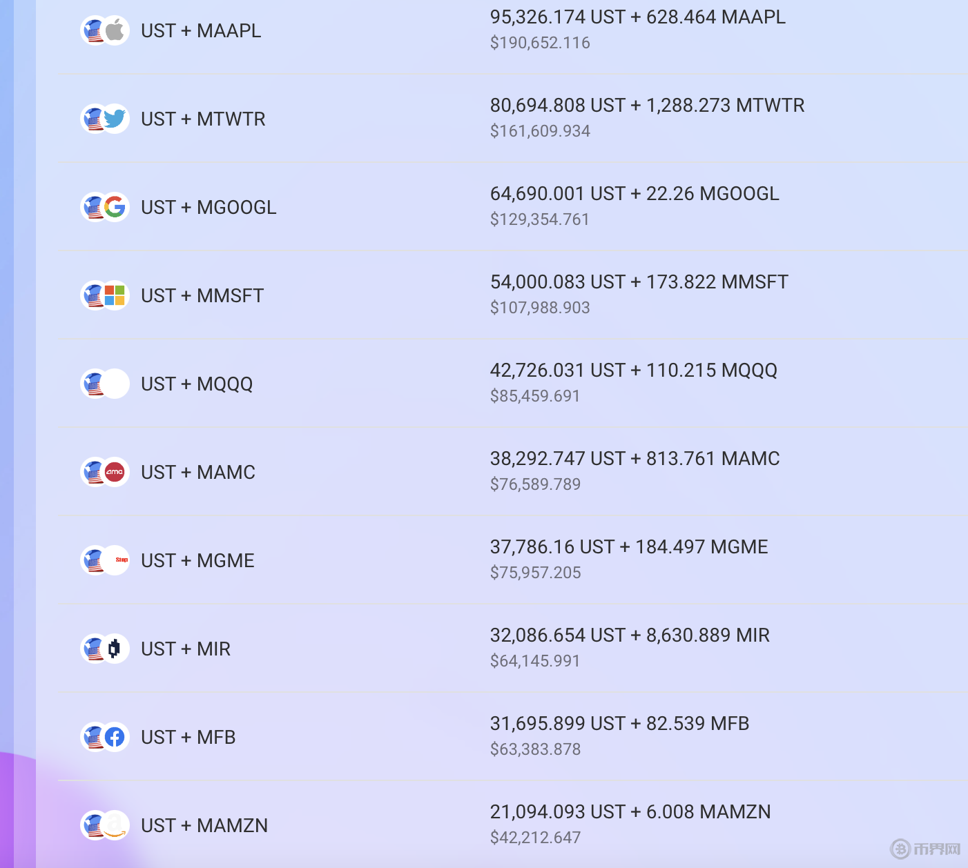Click the $42,212.647 value in the MAMZN row
Image resolution: width=968 pixels, height=868 pixels.
[536, 837]
